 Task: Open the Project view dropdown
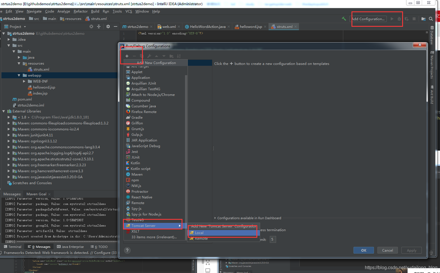(x=25, y=27)
